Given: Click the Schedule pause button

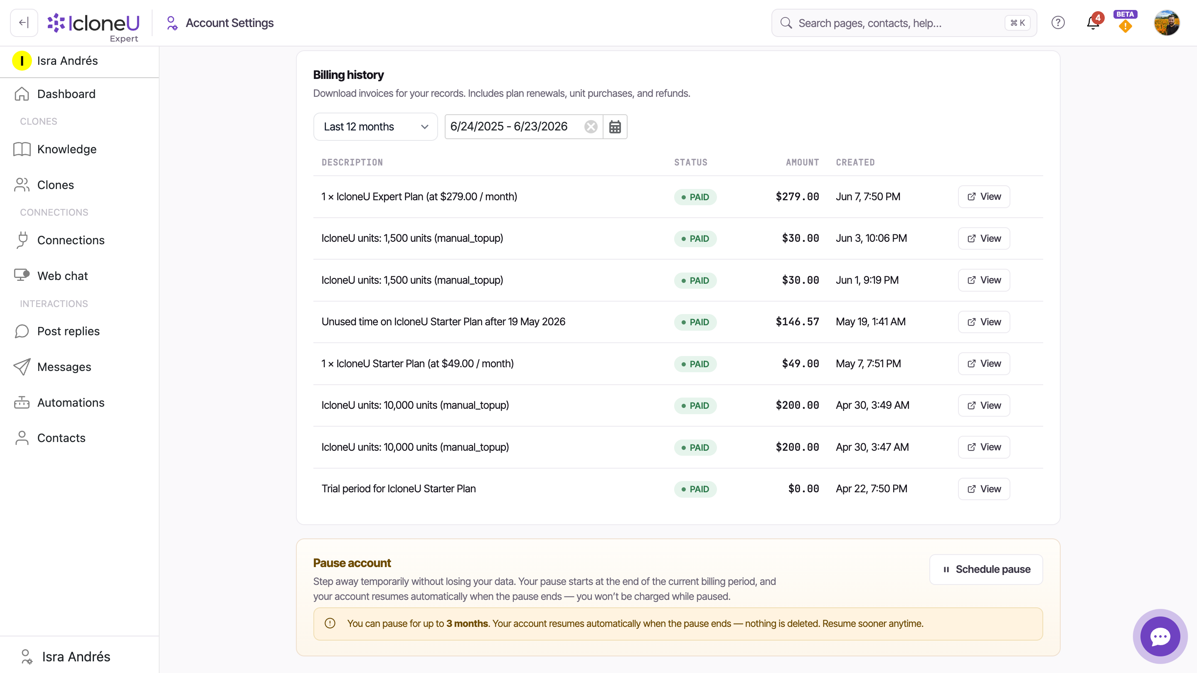Looking at the screenshot, I should [x=986, y=570].
